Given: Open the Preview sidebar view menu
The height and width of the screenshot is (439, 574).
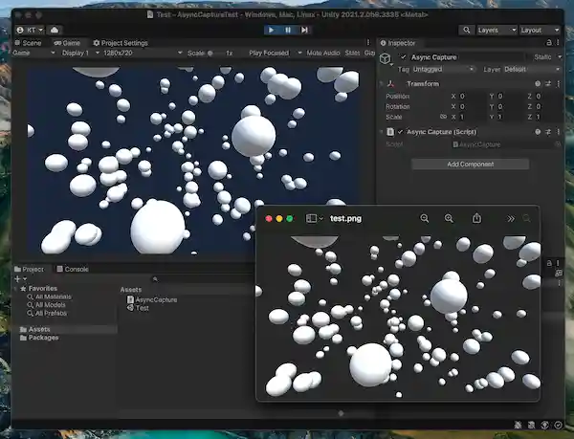Looking at the screenshot, I should coord(315,218).
